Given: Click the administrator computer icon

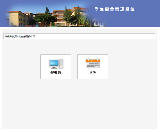Looking at the screenshot, I should pos(56,64).
